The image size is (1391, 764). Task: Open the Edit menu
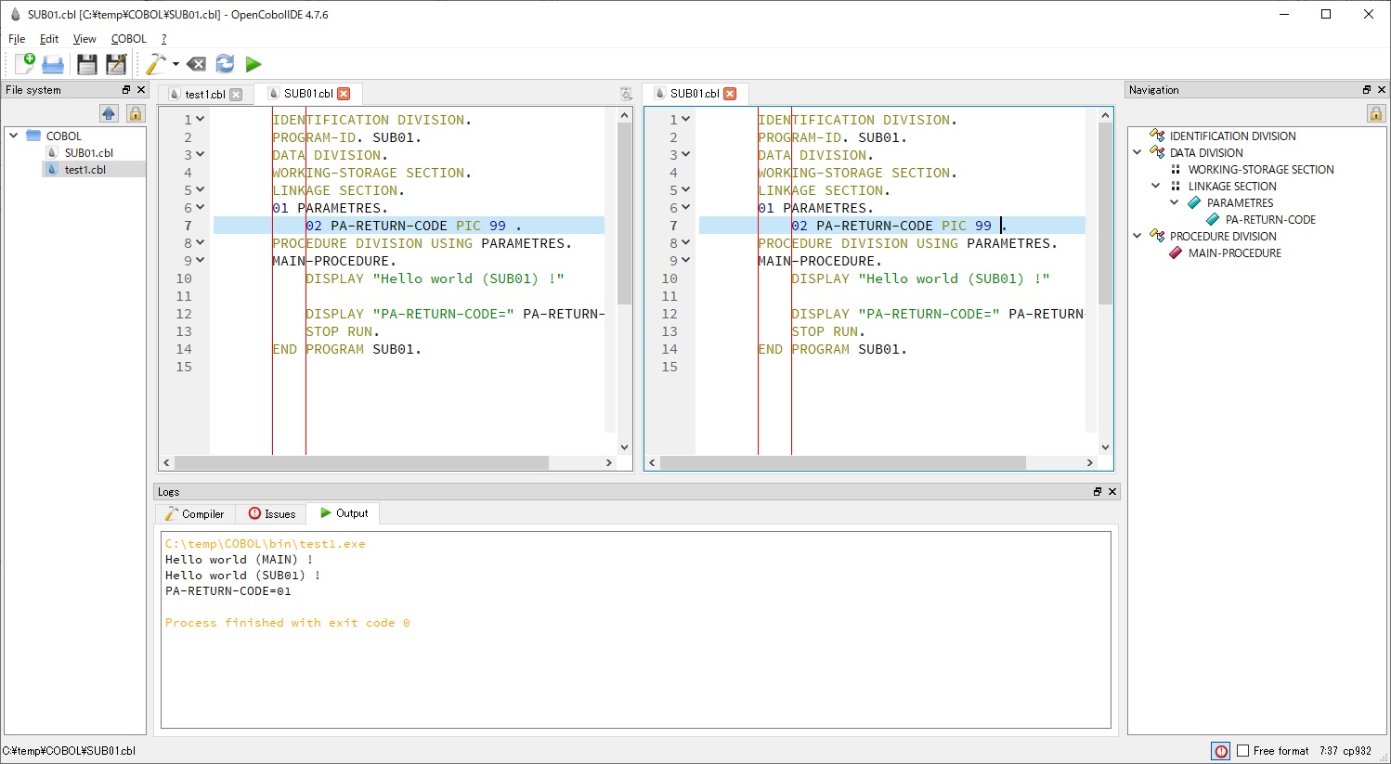pyautogui.click(x=49, y=39)
